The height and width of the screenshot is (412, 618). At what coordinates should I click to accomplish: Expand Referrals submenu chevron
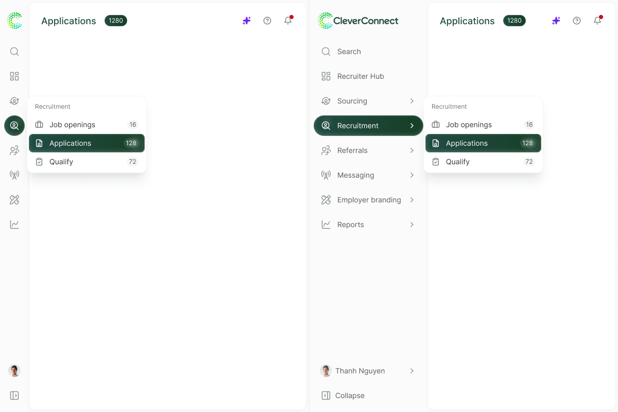pyautogui.click(x=412, y=150)
